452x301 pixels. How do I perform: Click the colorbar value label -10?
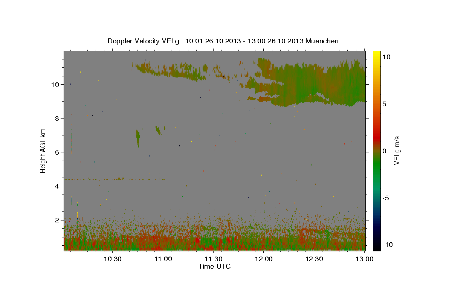click(387, 245)
